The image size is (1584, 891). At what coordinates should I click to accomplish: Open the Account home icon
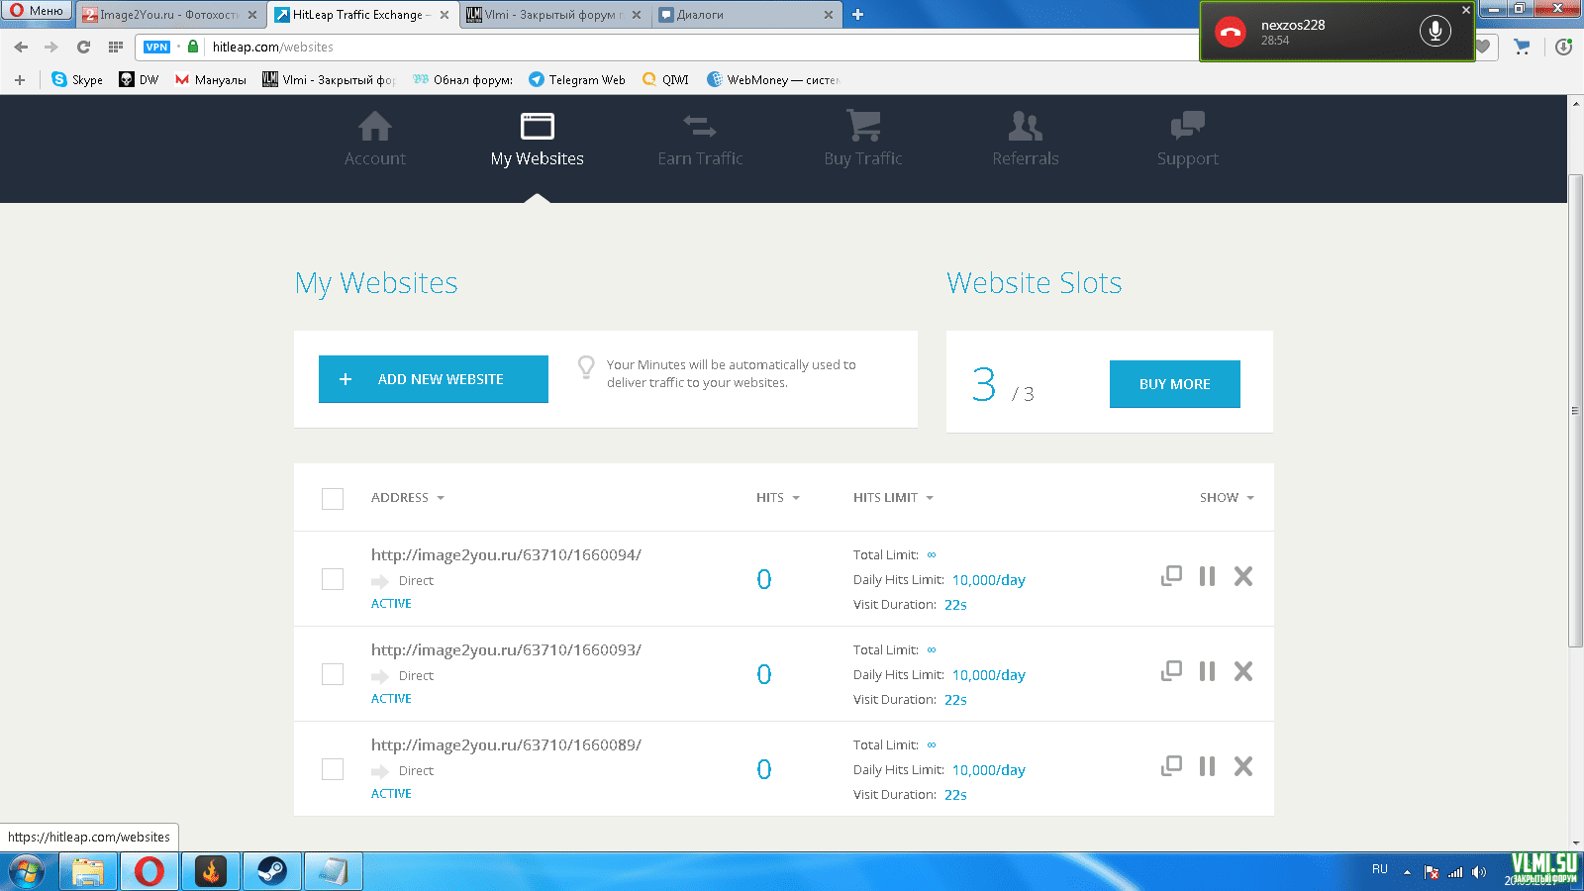(374, 127)
